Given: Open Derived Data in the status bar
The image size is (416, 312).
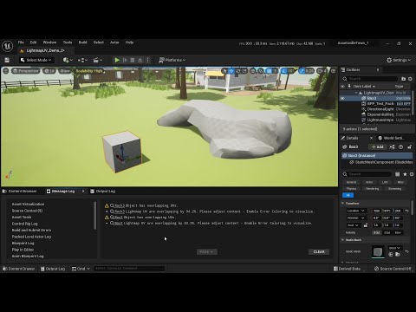Looking at the screenshot, I should (347, 269).
